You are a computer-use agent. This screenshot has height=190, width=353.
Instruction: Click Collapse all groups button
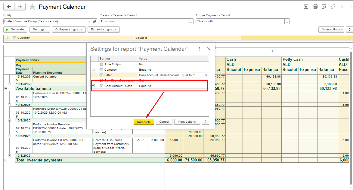pyautogui.click(x=69, y=29)
